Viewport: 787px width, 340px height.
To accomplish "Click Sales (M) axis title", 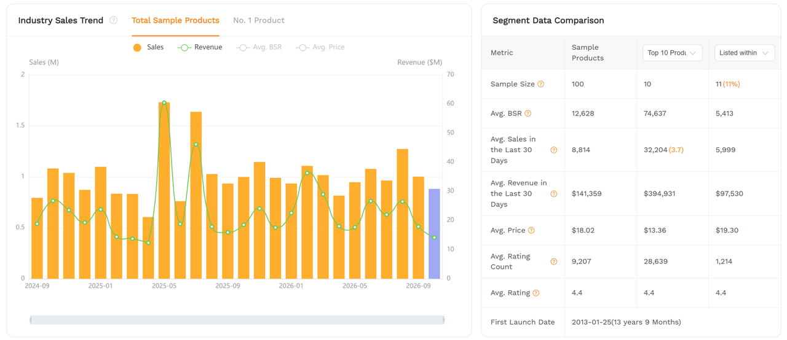I will (44, 63).
